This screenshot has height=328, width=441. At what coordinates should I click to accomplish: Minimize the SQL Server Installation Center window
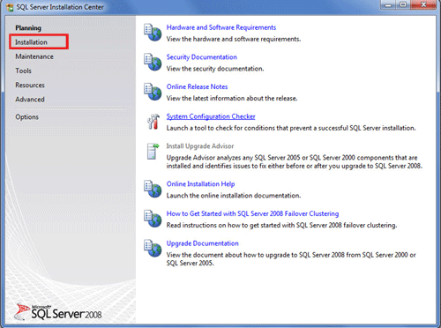pos(388,5)
